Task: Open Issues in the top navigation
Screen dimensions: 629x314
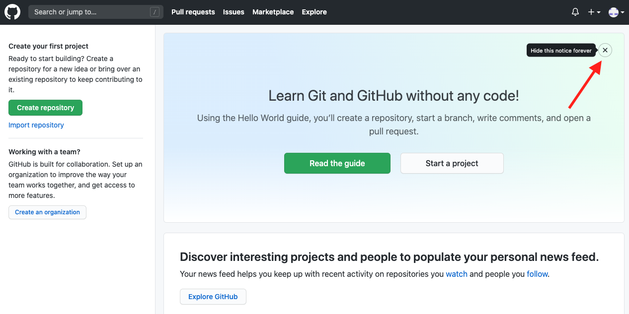Action: tap(234, 12)
